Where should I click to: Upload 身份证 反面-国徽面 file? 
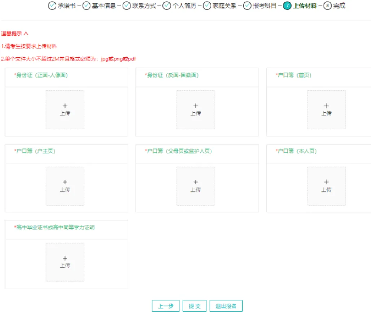[196, 110]
